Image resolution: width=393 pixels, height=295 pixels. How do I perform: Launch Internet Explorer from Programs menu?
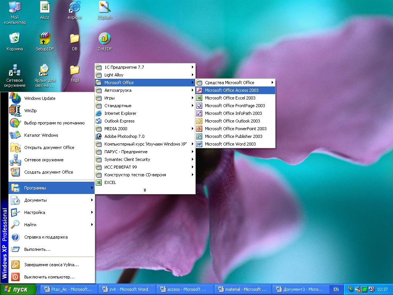coord(145,113)
